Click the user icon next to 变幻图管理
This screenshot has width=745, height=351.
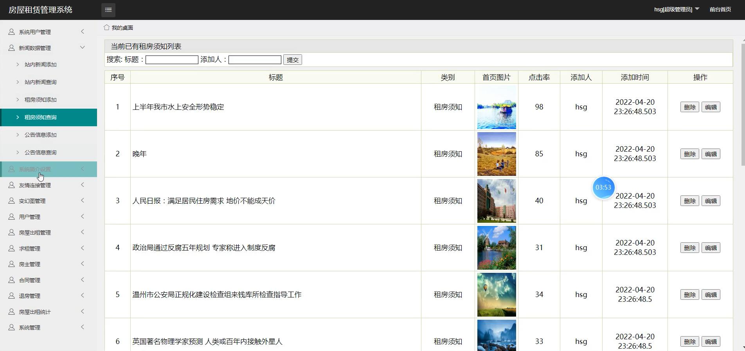(12, 201)
